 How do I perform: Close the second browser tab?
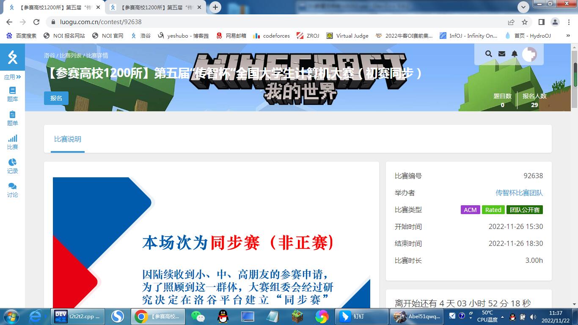200,7
